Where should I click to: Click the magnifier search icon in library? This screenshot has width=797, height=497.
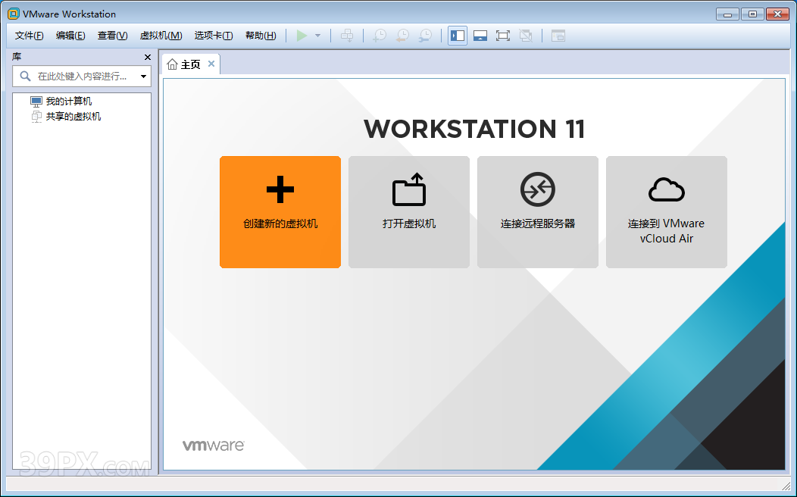pos(25,77)
